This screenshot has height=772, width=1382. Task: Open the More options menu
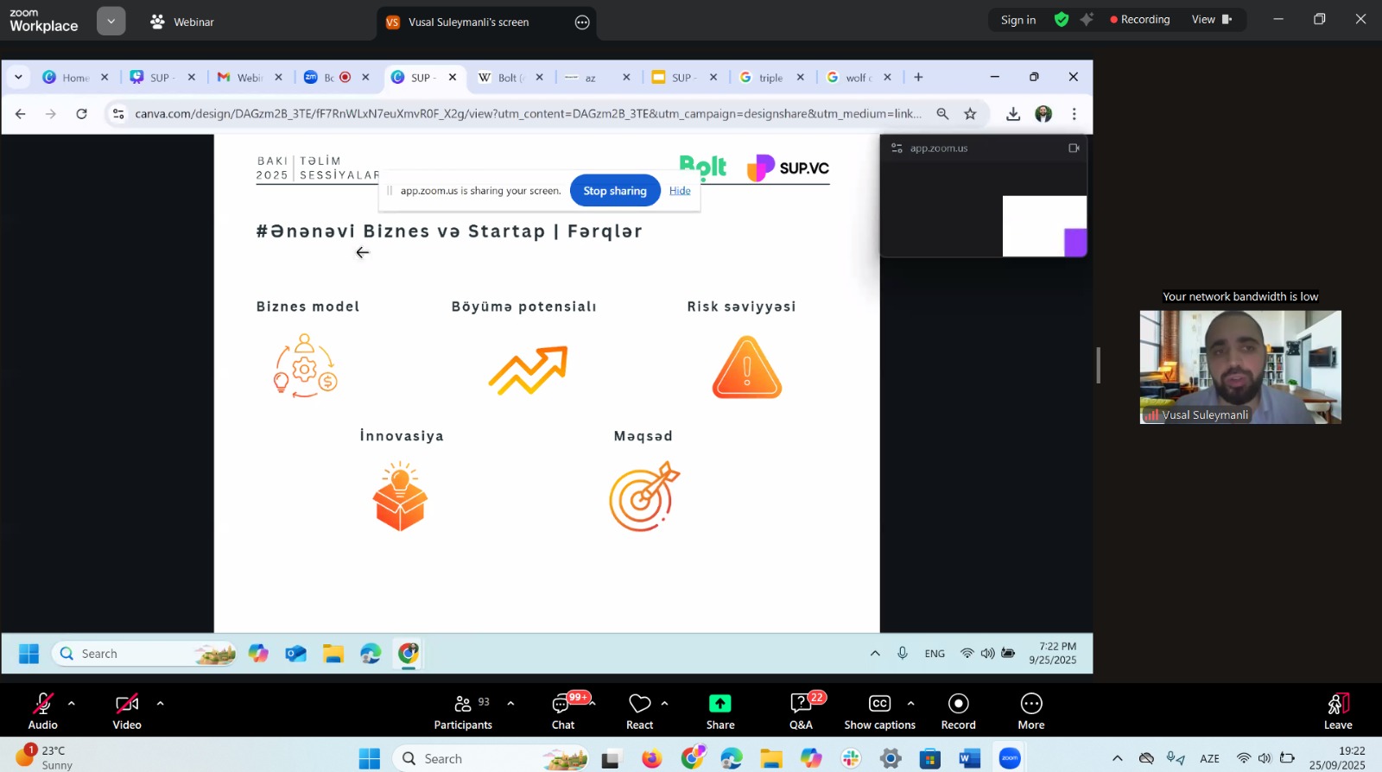(1030, 704)
